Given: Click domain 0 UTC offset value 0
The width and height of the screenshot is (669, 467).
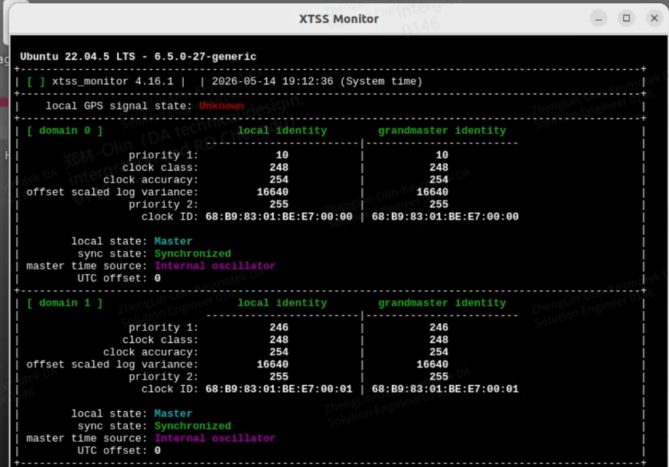Looking at the screenshot, I should coord(158,279).
